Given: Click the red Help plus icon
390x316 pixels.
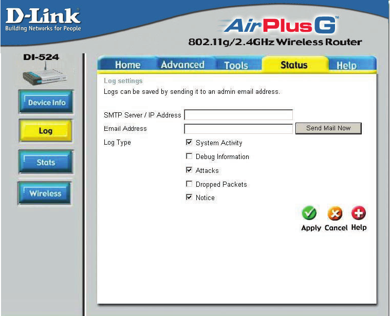Looking at the screenshot, I should pyautogui.click(x=359, y=213).
